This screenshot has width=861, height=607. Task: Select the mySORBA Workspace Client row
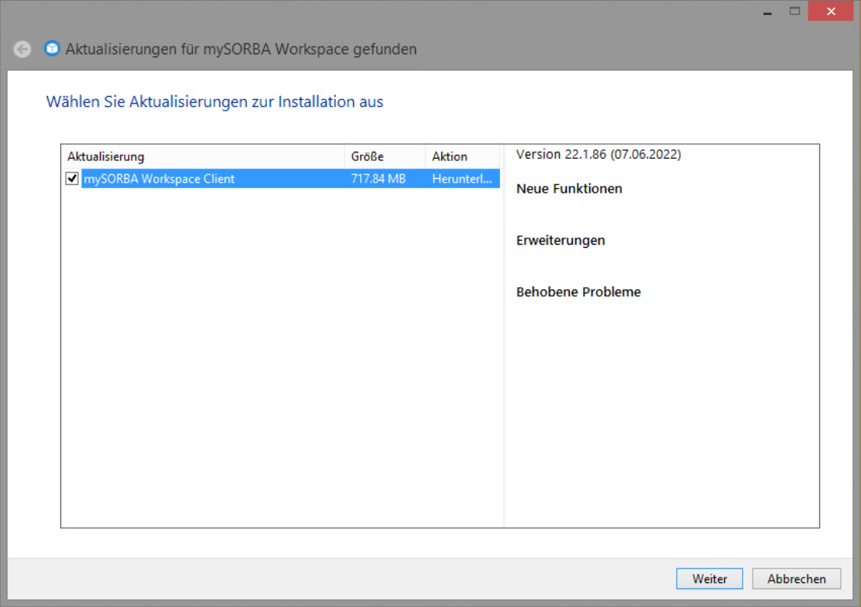pyautogui.click(x=290, y=179)
